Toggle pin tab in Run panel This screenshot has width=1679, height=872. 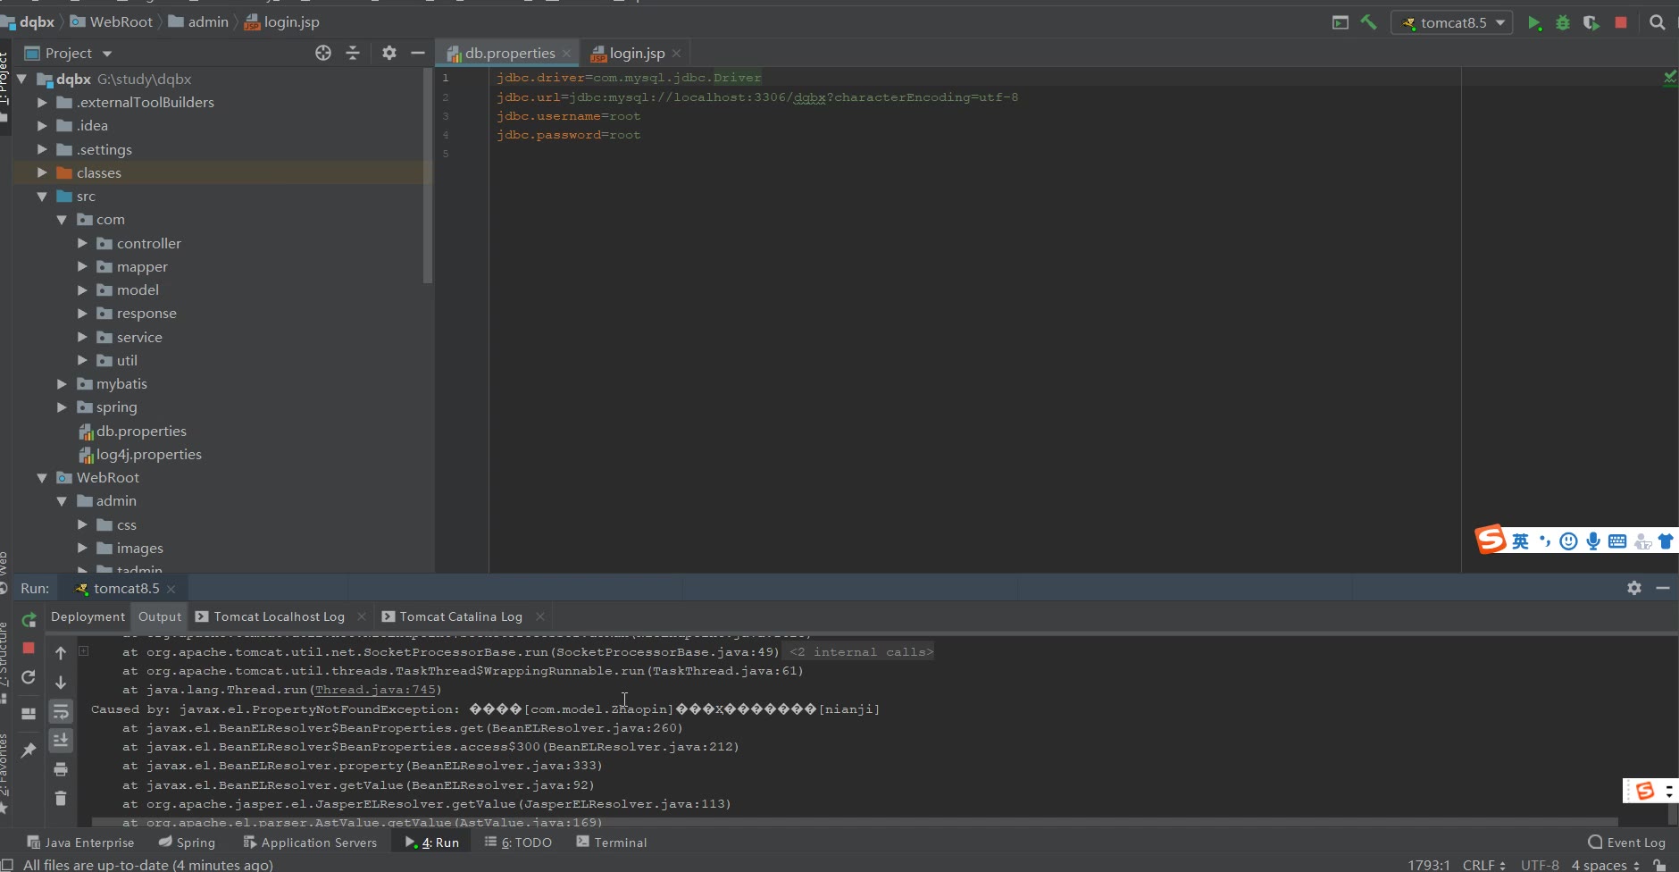29,750
